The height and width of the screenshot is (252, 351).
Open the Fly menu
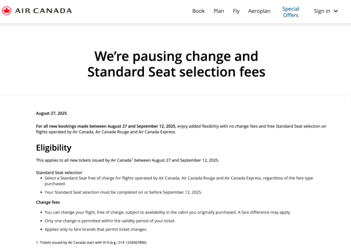click(236, 11)
